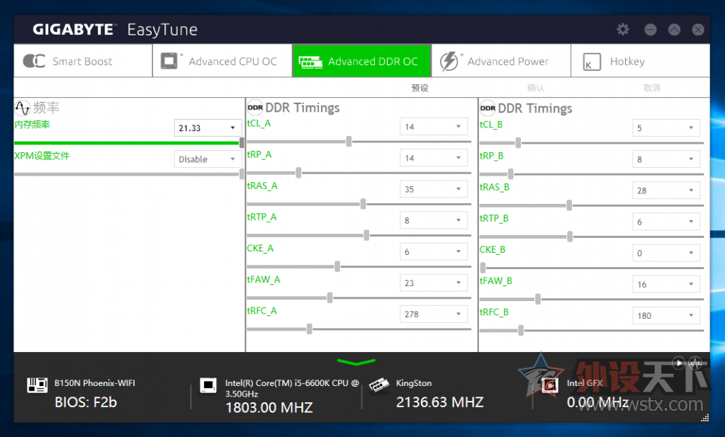Click the BIOS: F2b text
725x437 pixels.
[x=86, y=402]
